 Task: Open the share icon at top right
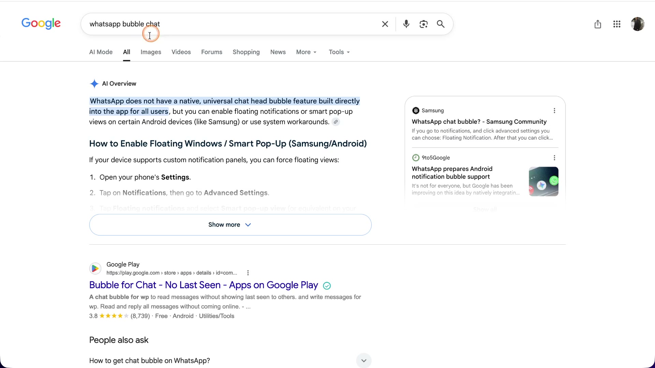pos(598,24)
